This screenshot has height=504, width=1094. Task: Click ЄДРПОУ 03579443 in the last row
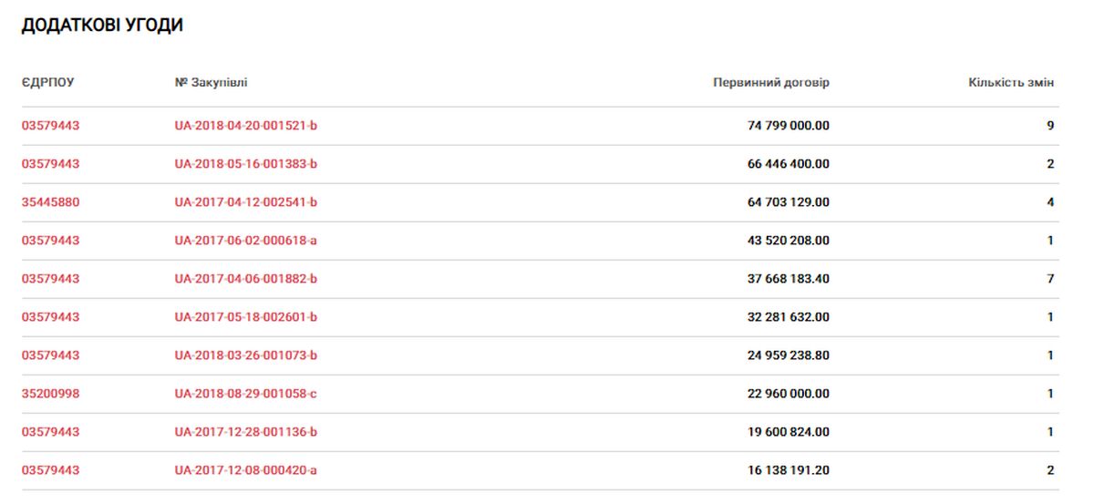[51, 470]
